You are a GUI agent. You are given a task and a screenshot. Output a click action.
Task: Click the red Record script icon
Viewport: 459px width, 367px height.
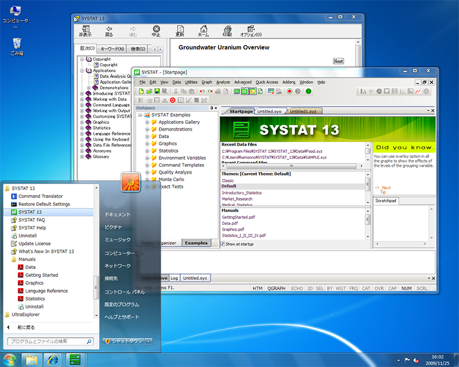290,91
